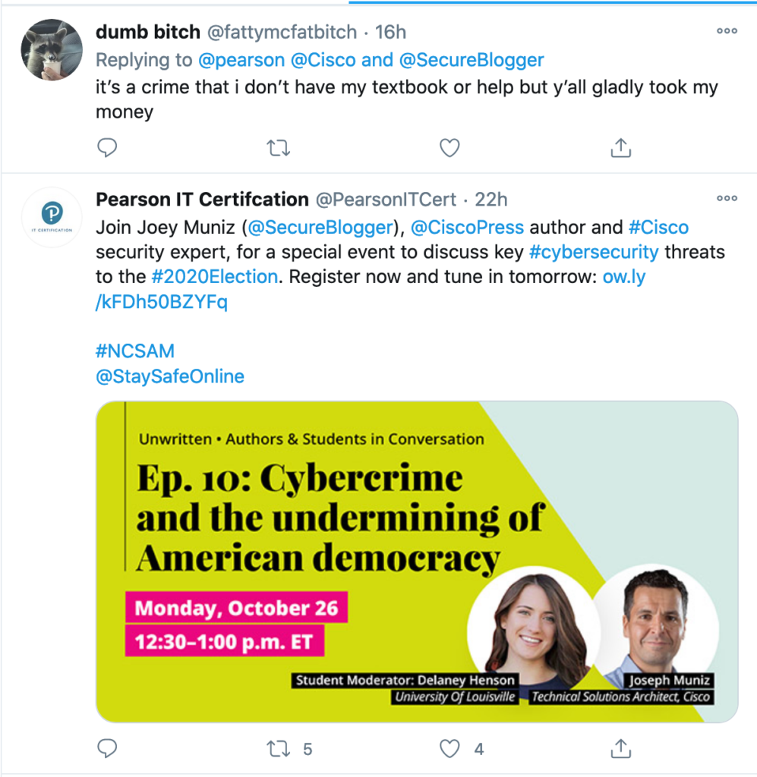Open the #NCSAM hashtag

point(135,351)
